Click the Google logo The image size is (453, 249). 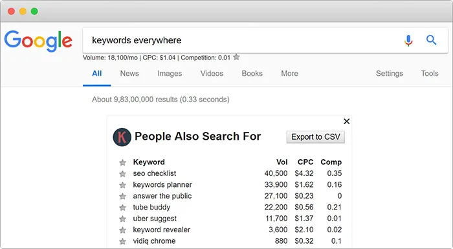(x=38, y=41)
